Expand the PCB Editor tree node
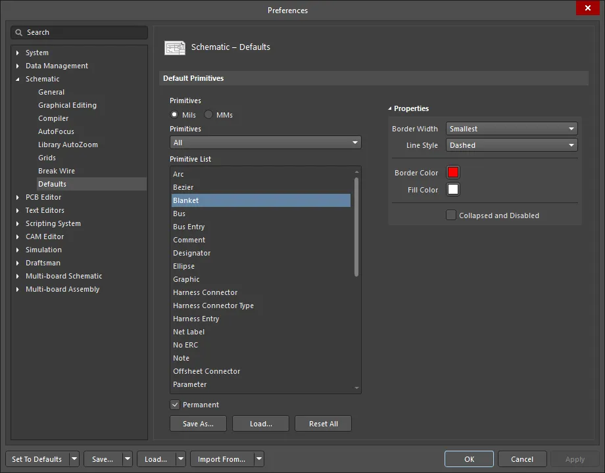605x473 pixels. click(x=18, y=197)
